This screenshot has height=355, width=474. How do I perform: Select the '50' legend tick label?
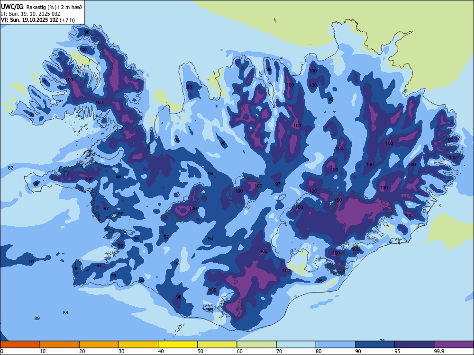click(x=201, y=351)
